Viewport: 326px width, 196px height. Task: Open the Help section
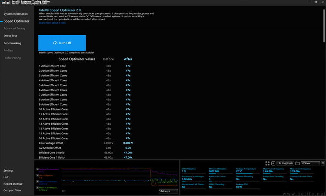click(6, 177)
